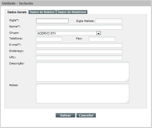This screenshot has height=128, width=152.
Task: Focus the Sigla Malote field
Action: [109, 21]
